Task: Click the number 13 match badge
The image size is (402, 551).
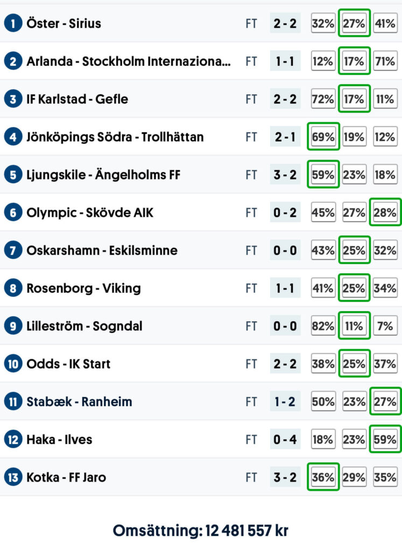Action: point(12,477)
